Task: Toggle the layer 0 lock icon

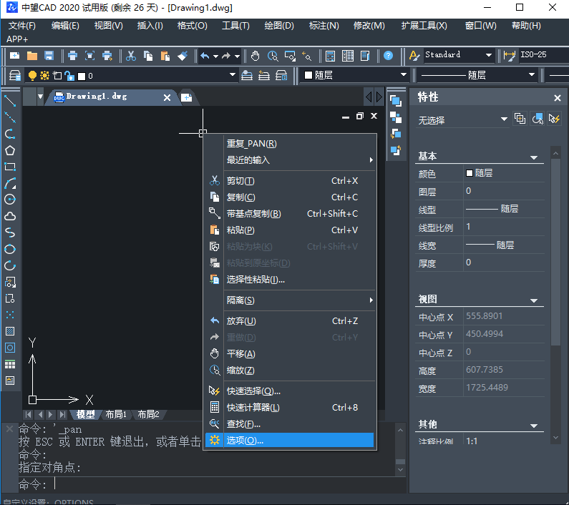Action: (x=69, y=76)
